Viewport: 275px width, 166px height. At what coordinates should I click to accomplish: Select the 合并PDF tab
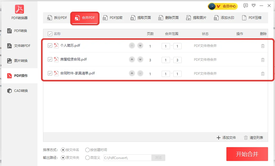click(x=85, y=18)
